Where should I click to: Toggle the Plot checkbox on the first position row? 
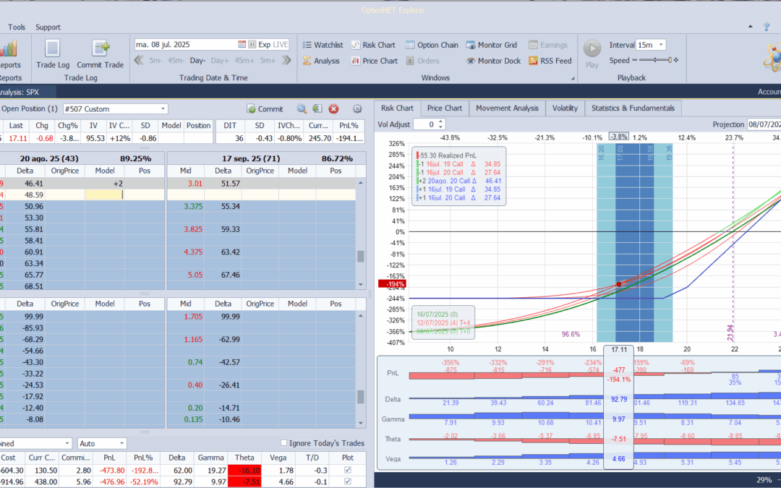click(x=348, y=470)
